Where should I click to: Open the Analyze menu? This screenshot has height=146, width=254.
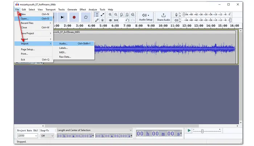[x=93, y=9]
